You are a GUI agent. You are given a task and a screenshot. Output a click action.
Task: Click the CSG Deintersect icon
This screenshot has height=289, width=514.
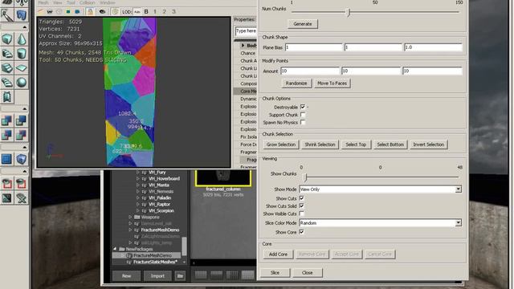pyautogui.click(x=22, y=135)
